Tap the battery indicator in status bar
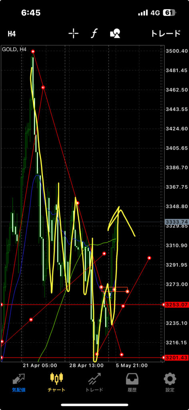This screenshot has height=410, width=189. (x=170, y=13)
